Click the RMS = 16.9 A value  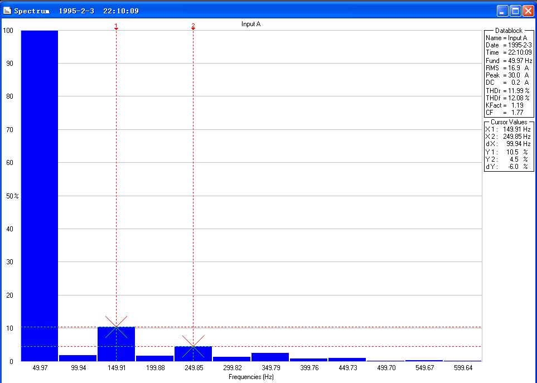(x=507, y=68)
